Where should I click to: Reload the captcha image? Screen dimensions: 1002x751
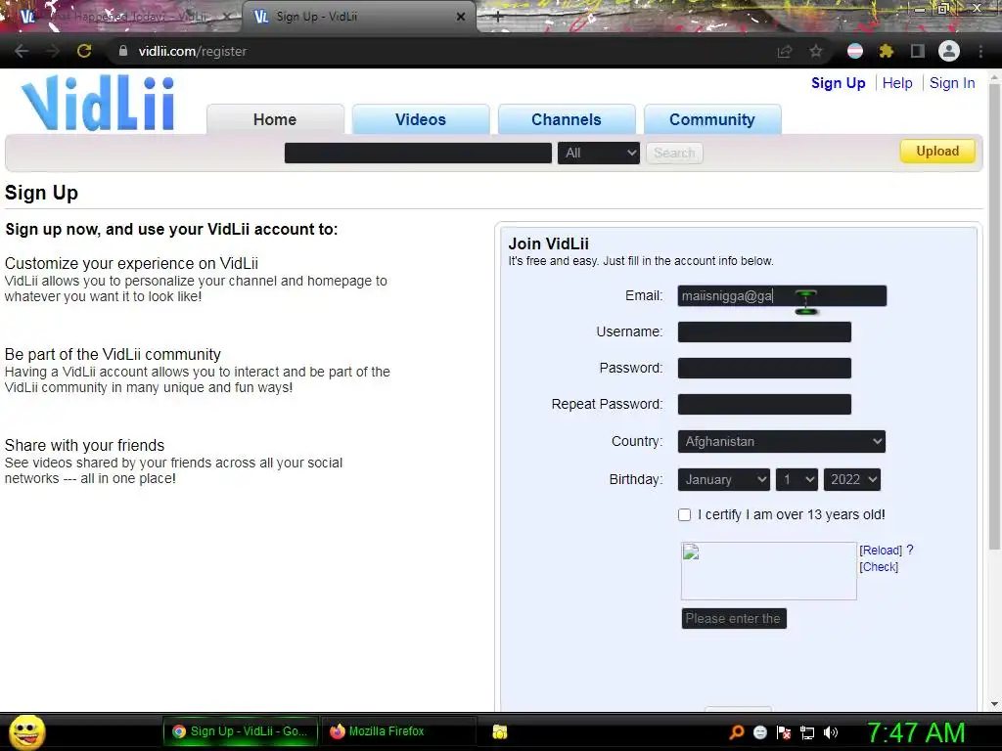[x=881, y=551]
